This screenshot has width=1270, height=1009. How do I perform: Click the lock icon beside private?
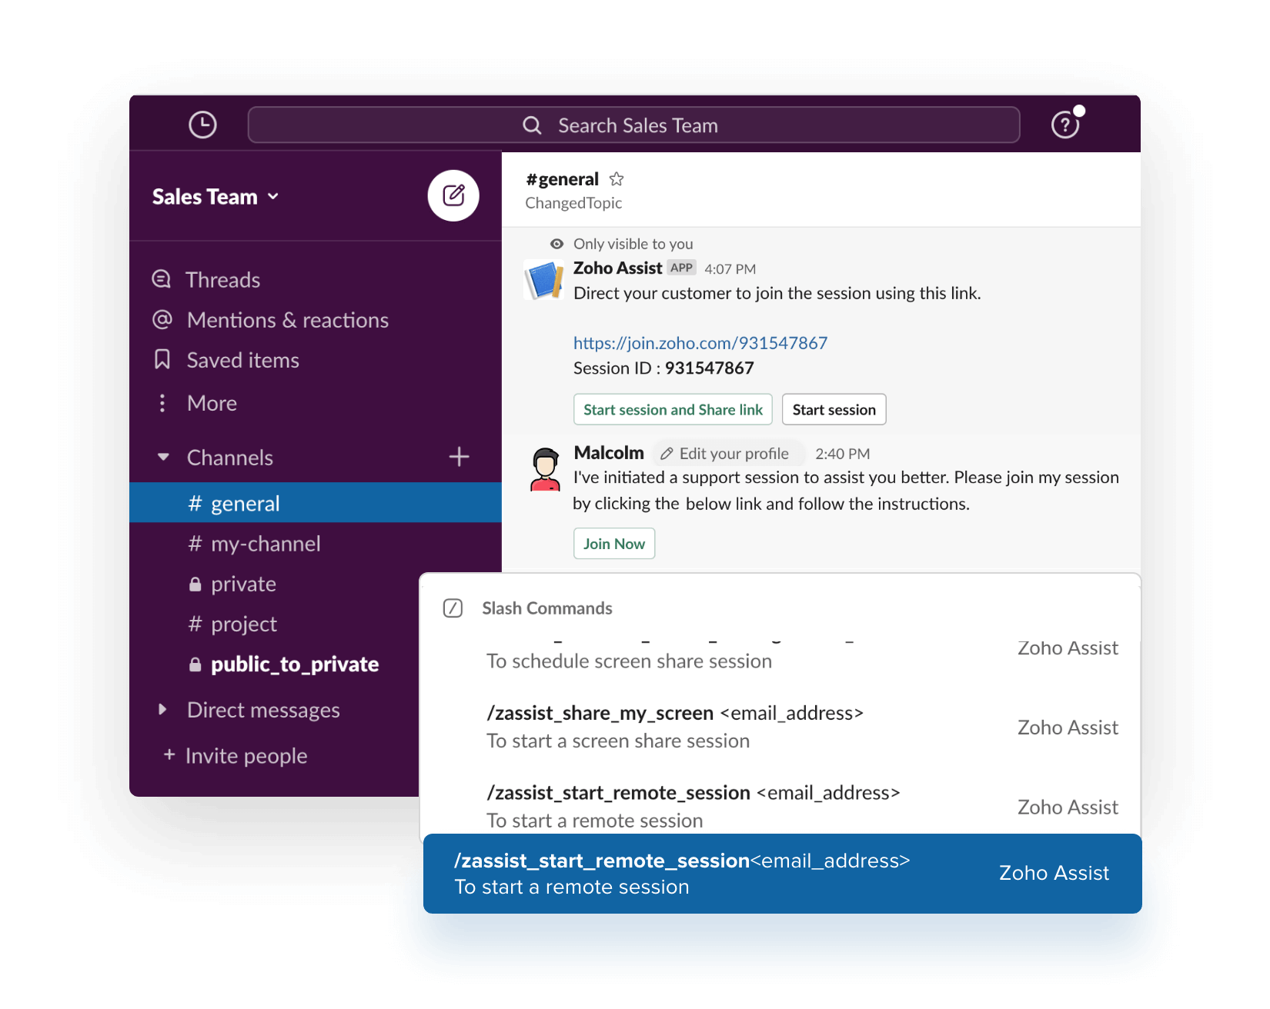tap(195, 584)
